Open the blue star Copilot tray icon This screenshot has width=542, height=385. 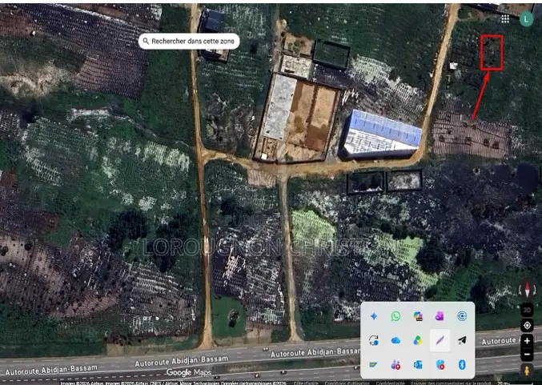[374, 316]
